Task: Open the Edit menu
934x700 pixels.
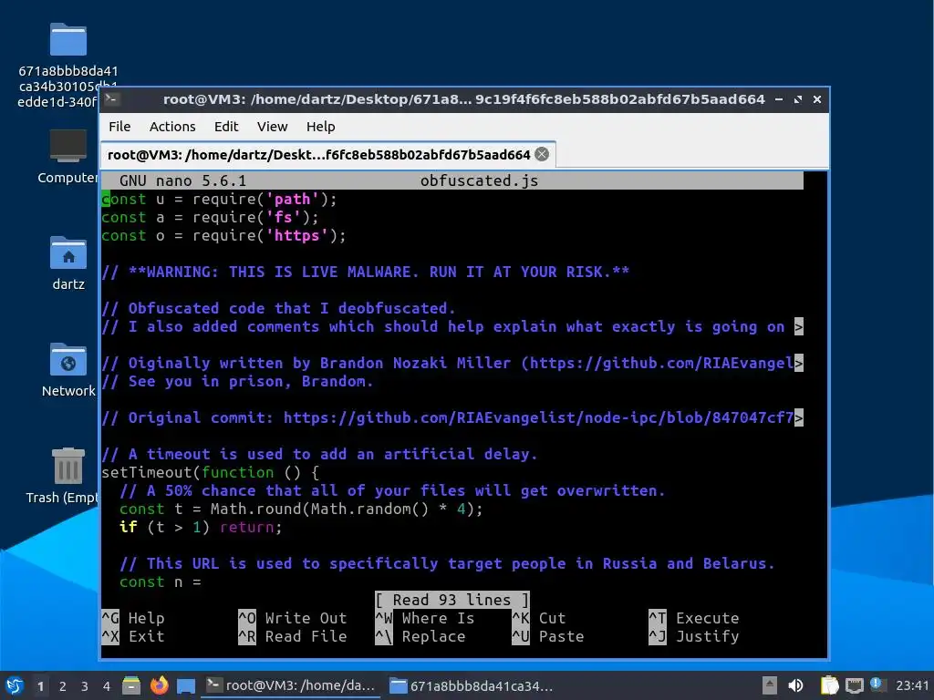Action: tap(226, 127)
